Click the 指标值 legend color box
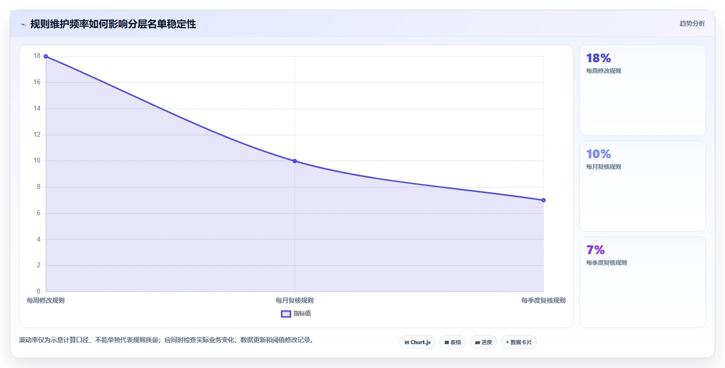The height and width of the screenshot is (368, 725). pyautogui.click(x=286, y=313)
